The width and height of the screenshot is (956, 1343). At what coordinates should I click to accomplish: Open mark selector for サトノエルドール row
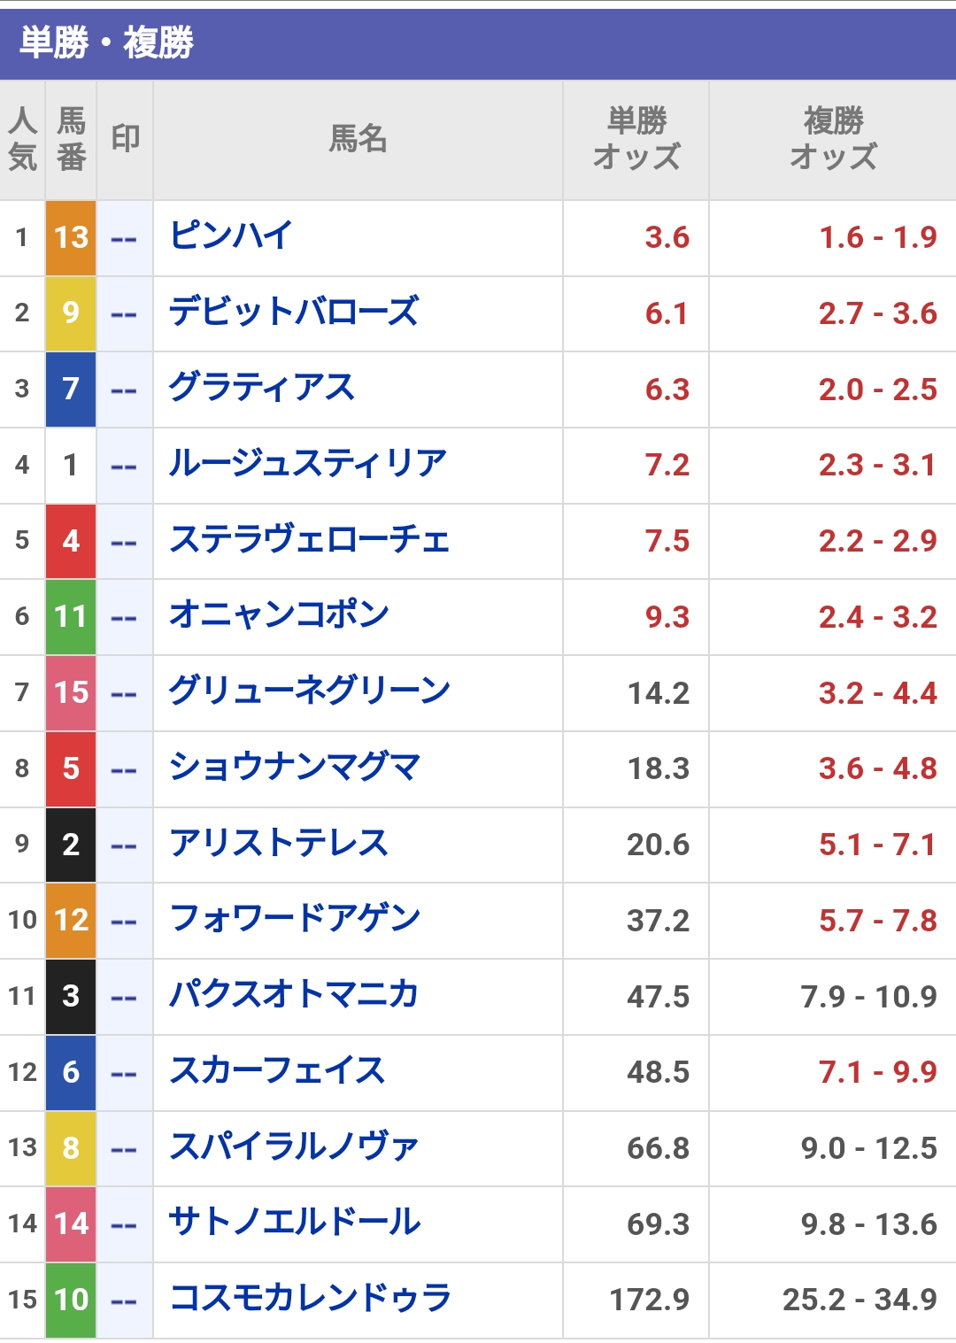pos(124,1224)
